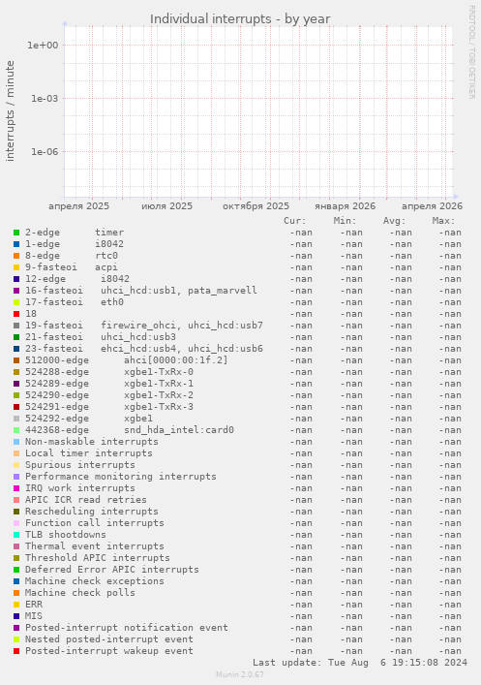Click Machine check exceptions legend entry

[x=94, y=581]
